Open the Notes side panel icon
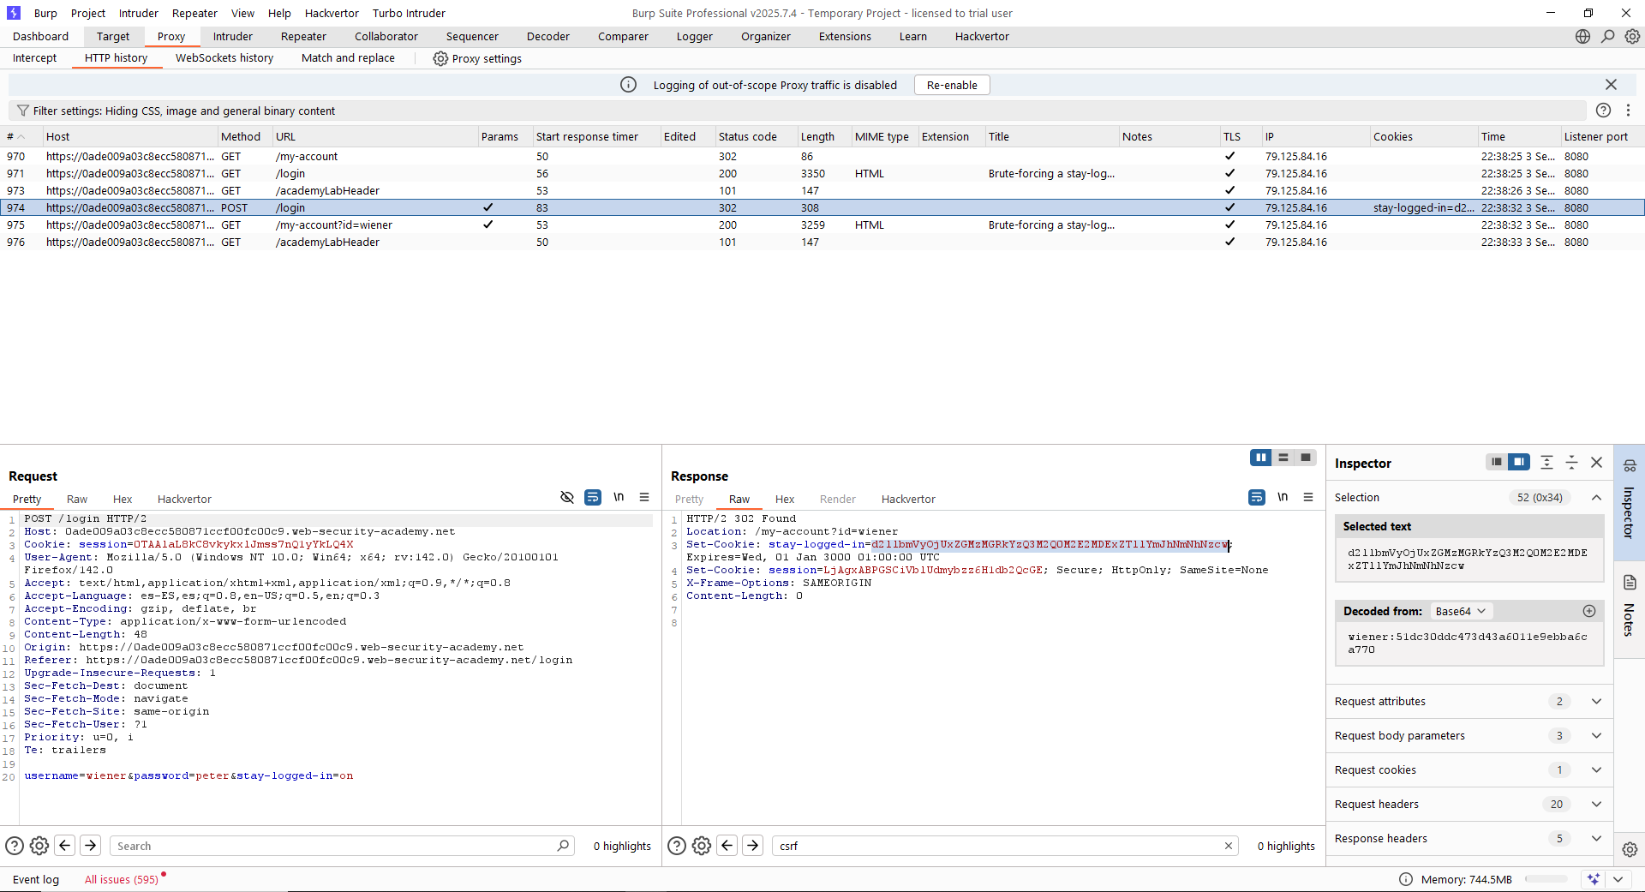The width and height of the screenshot is (1645, 892). 1630,583
